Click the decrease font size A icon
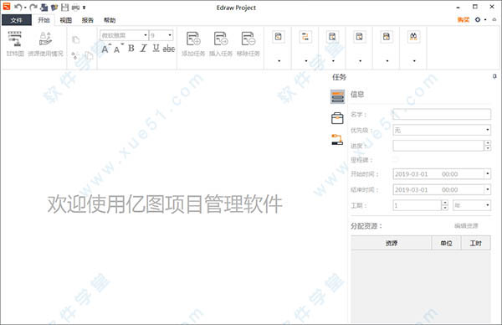 point(118,49)
